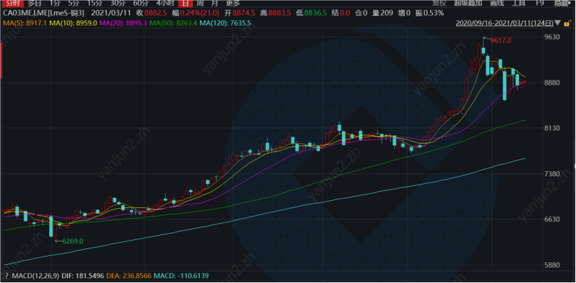
Task: Click the 2021/03/11 quote date
Action: (x=110, y=13)
